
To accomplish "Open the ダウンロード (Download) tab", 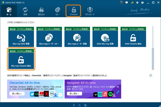I will click(x=90, y=11).
